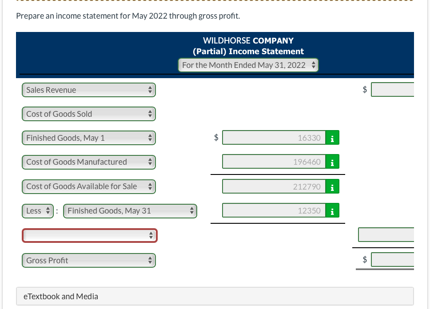This screenshot has width=430, height=309.
Task: Click amount field beside the empty red dropdown
Action: tap(386, 235)
